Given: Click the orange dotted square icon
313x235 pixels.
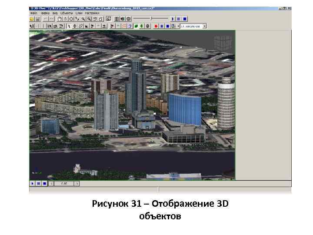Looking at the screenshot, I should 124,26.
